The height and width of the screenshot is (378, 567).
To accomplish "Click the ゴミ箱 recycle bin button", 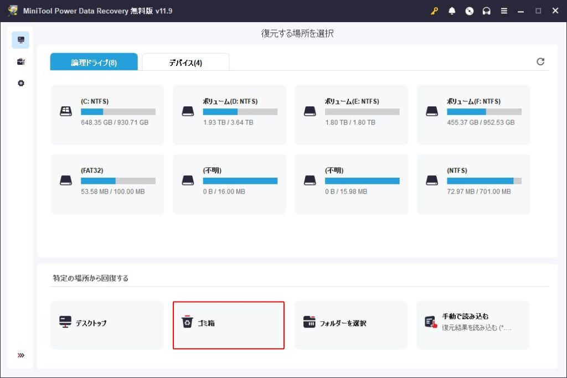I will tap(228, 325).
